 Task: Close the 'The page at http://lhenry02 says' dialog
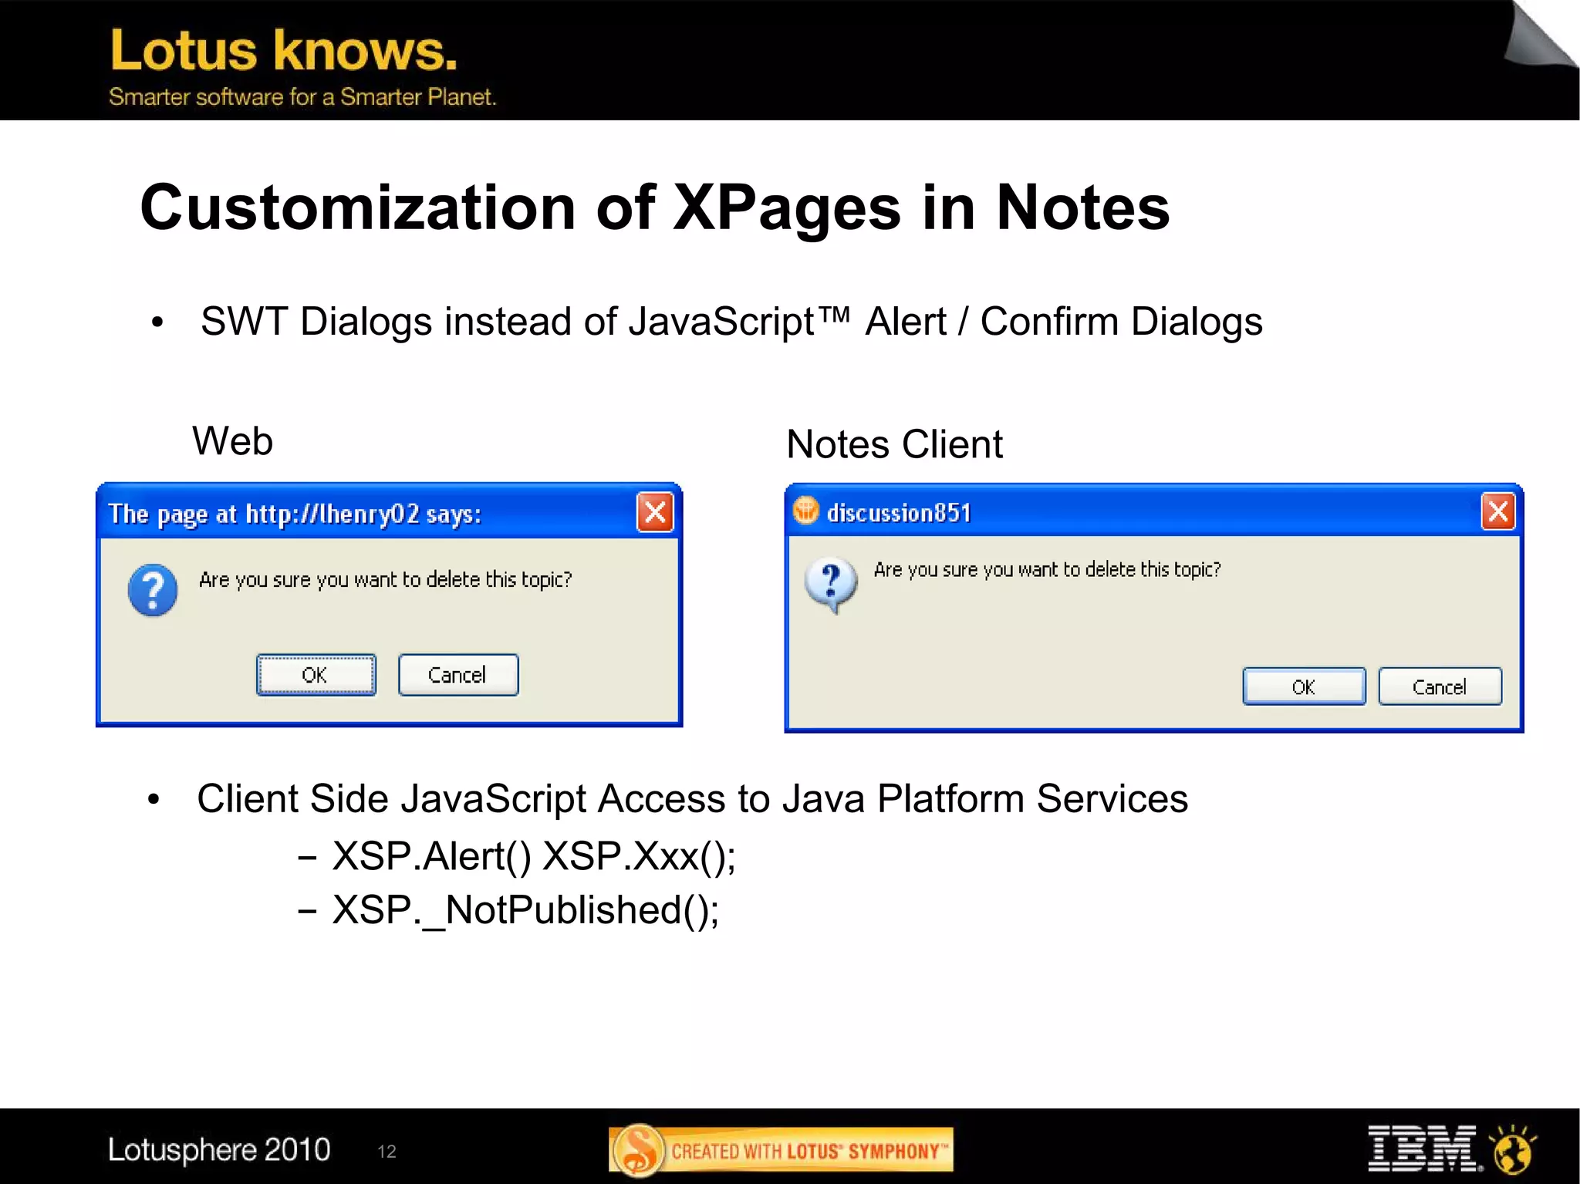[x=655, y=512]
